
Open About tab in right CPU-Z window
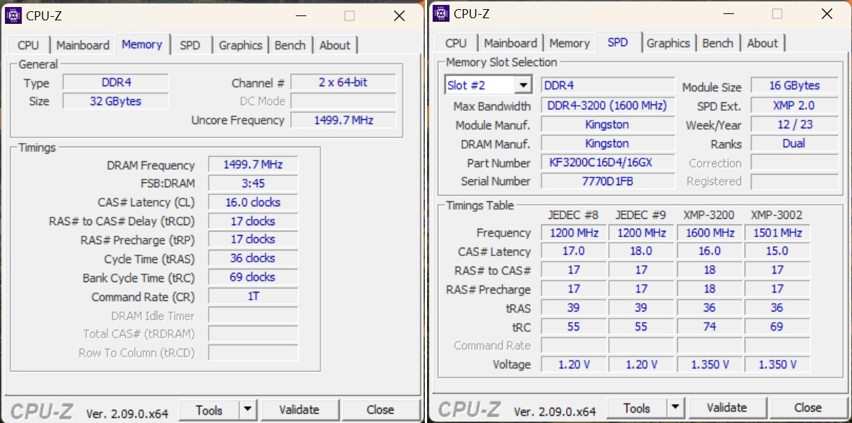763,43
